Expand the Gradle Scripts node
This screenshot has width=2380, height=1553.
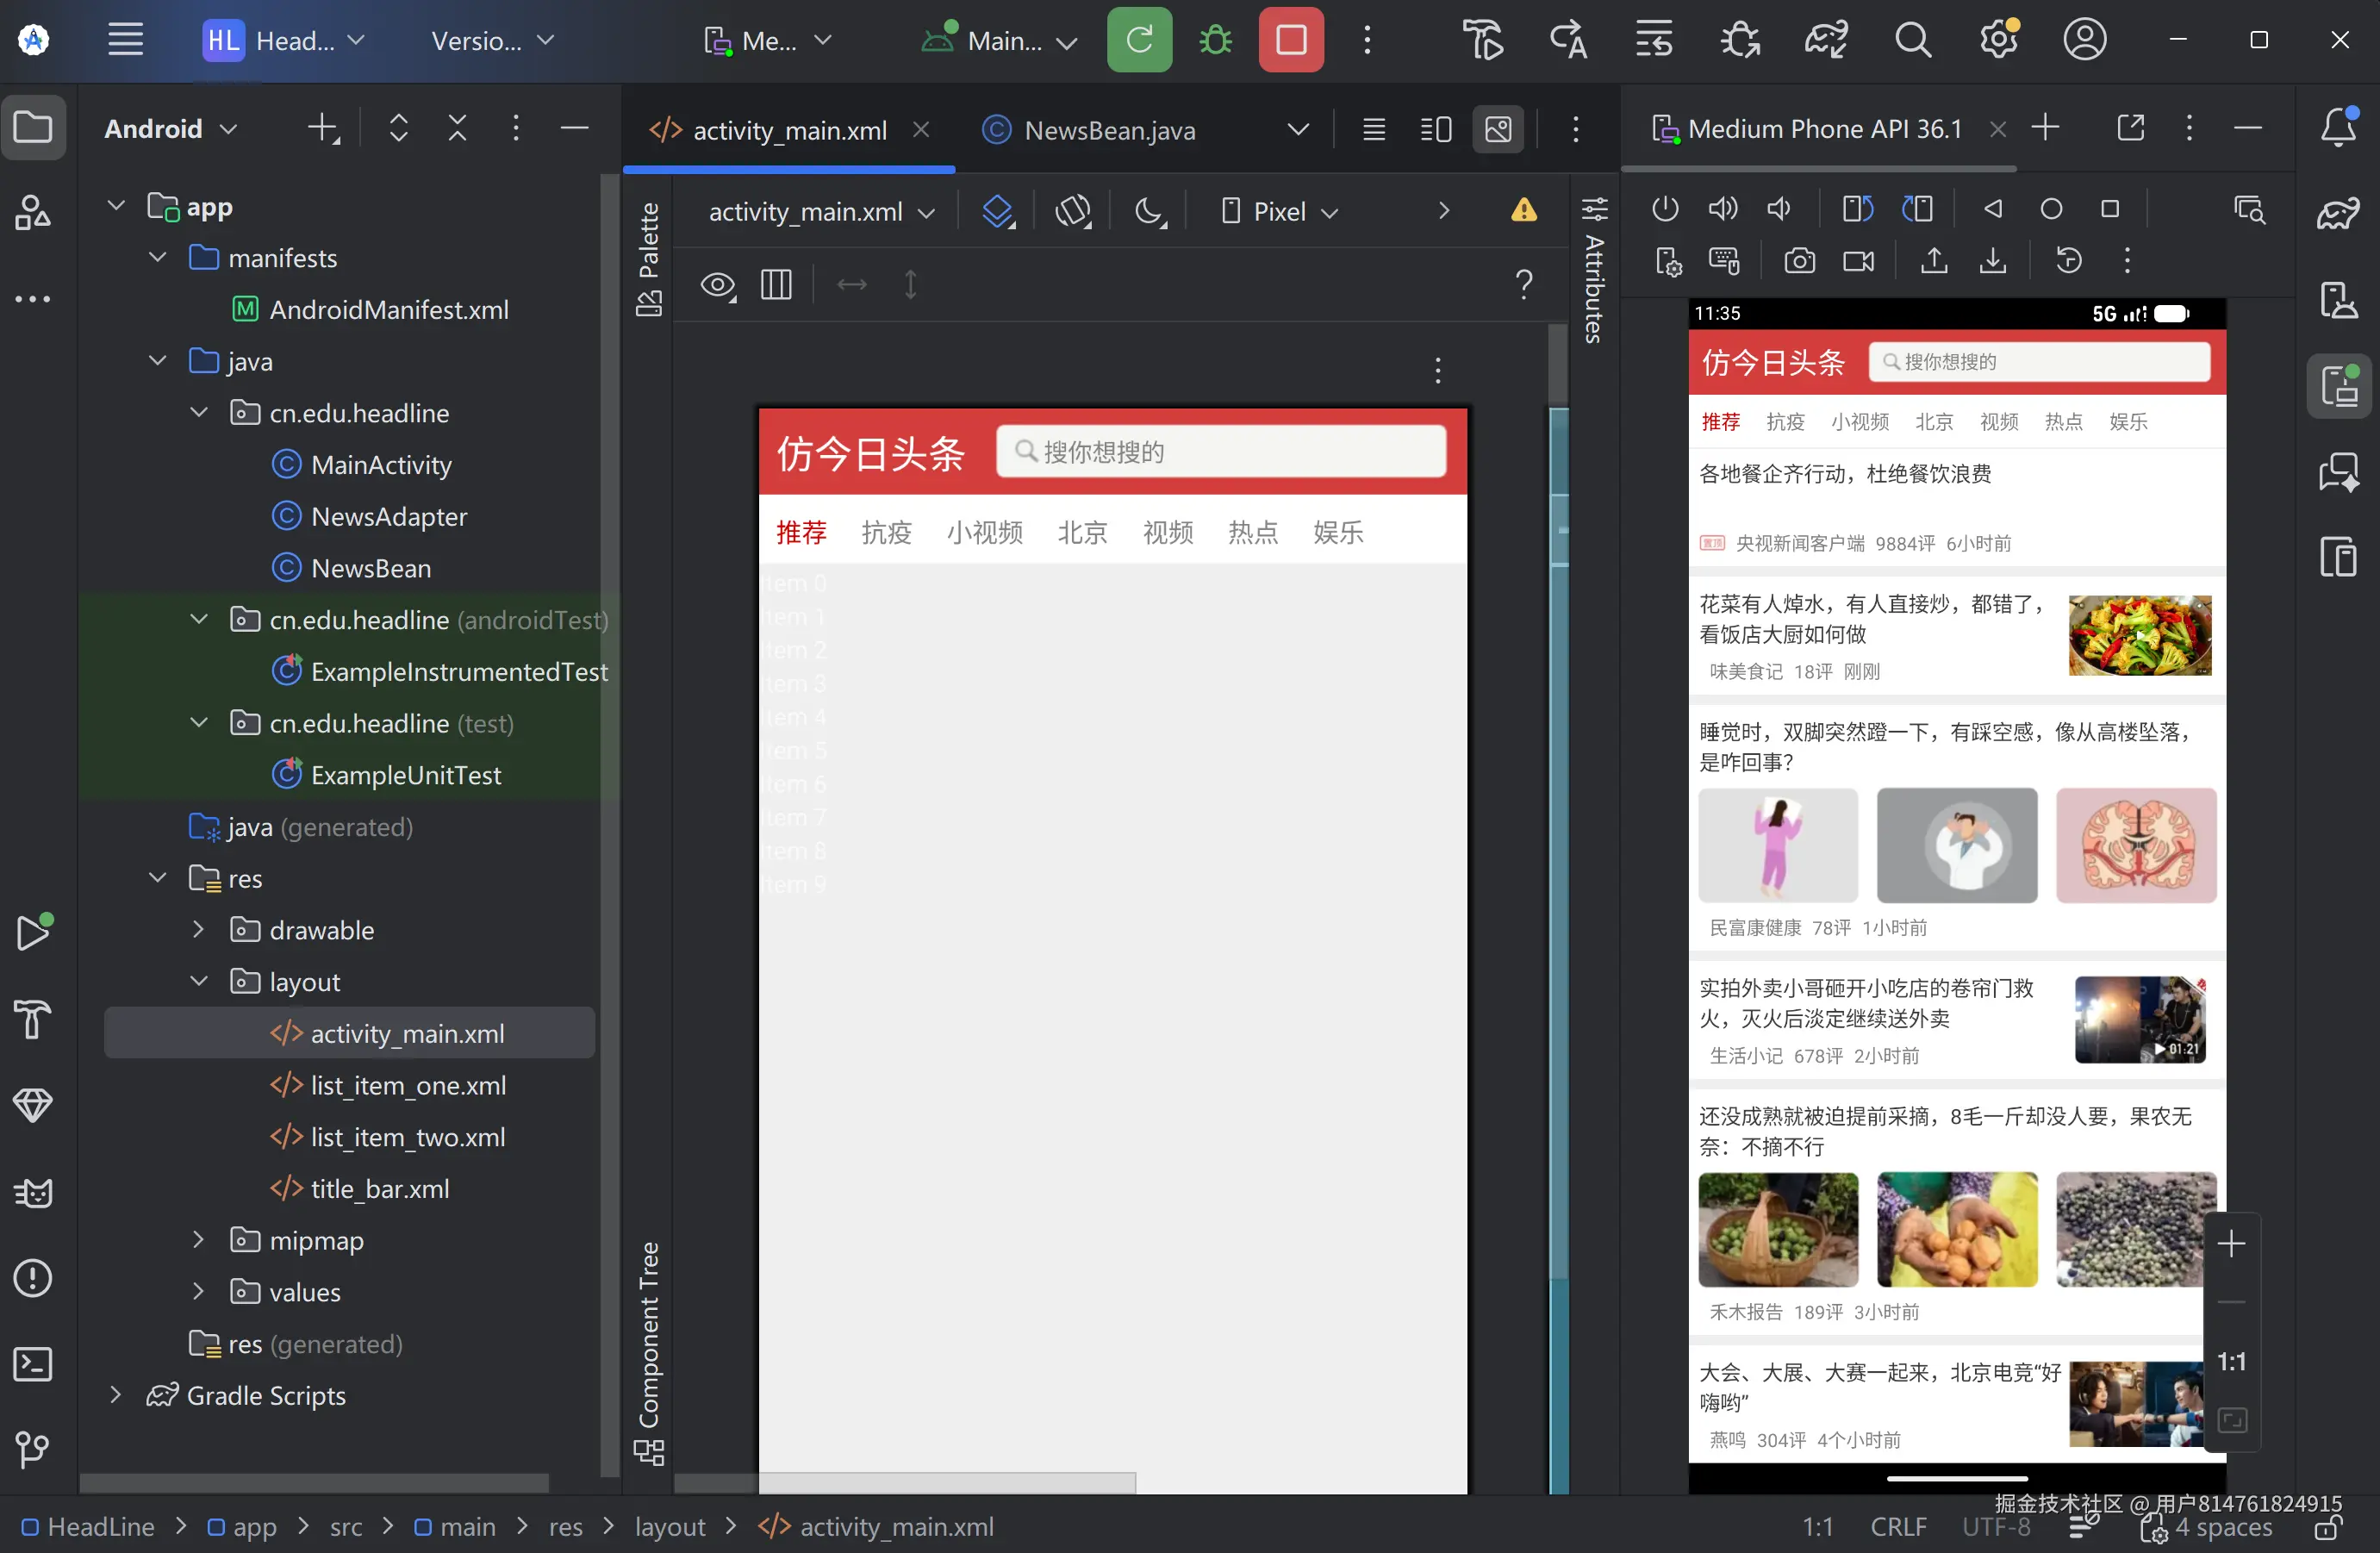(x=115, y=1394)
